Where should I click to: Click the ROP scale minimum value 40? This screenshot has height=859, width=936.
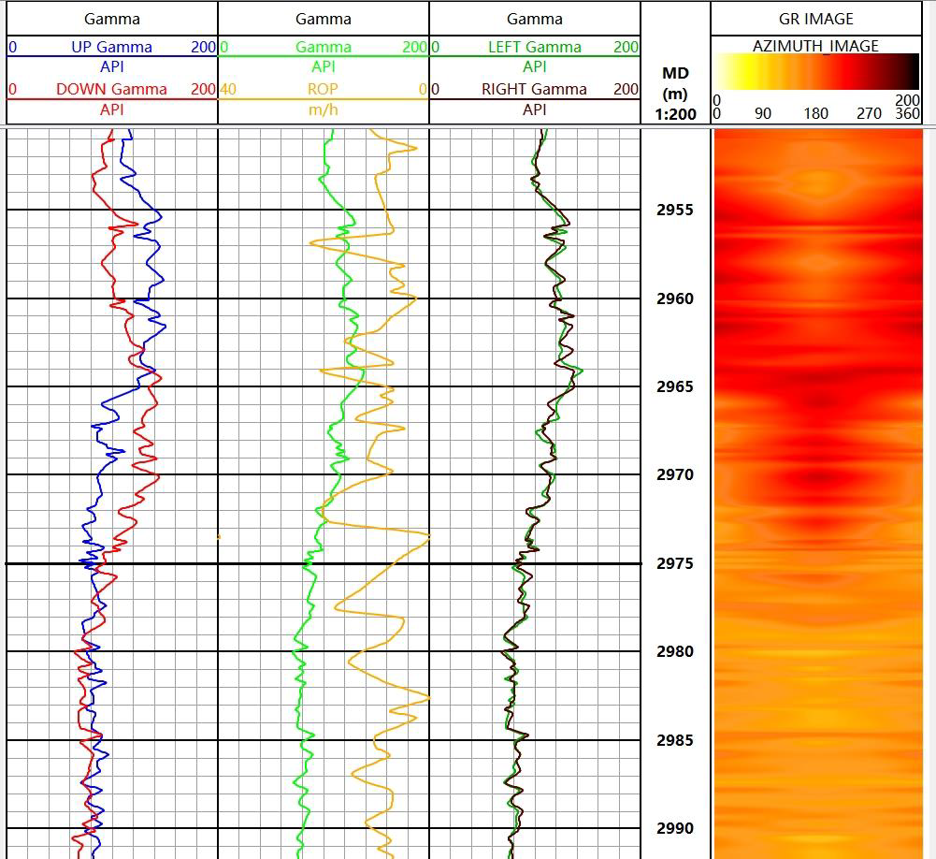(x=228, y=89)
